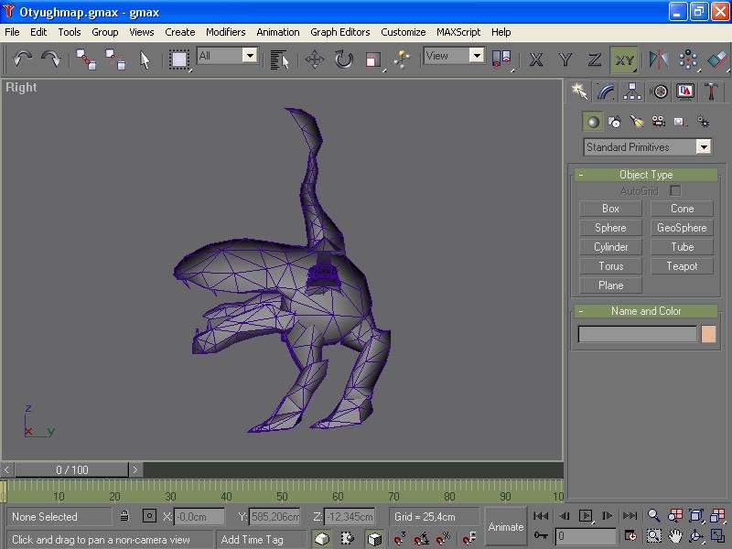Click the Teapot primitive button

(682, 266)
